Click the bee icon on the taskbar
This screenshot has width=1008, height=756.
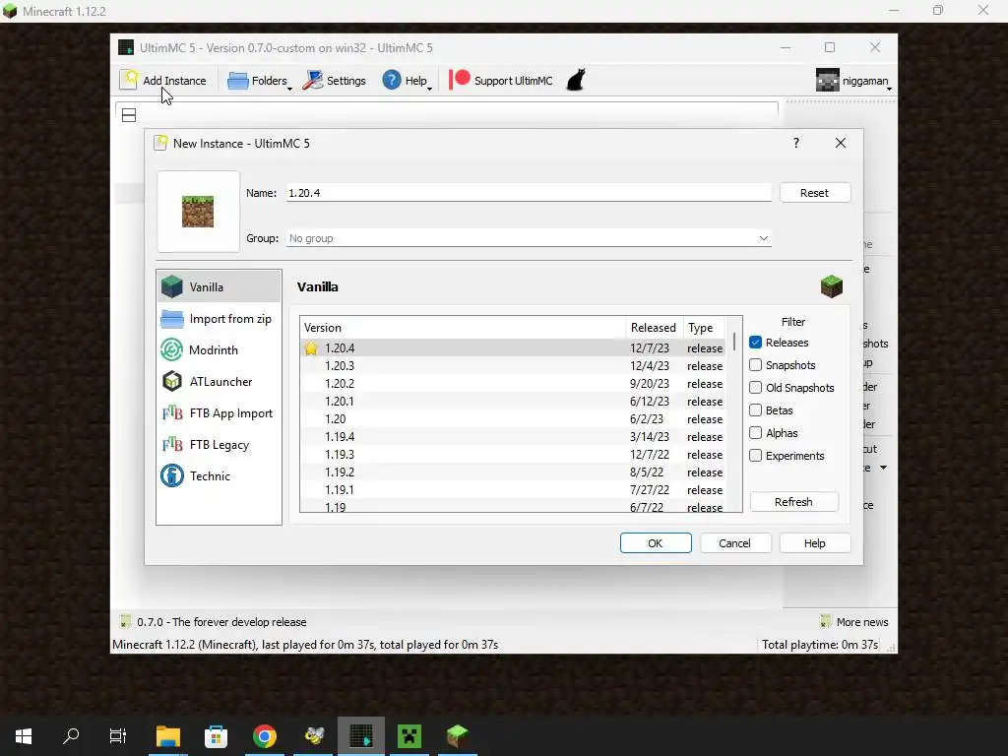(314, 736)
